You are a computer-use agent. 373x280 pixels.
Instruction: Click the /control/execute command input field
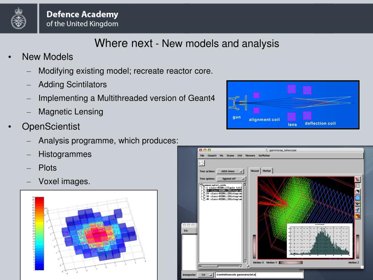[259, 275]
